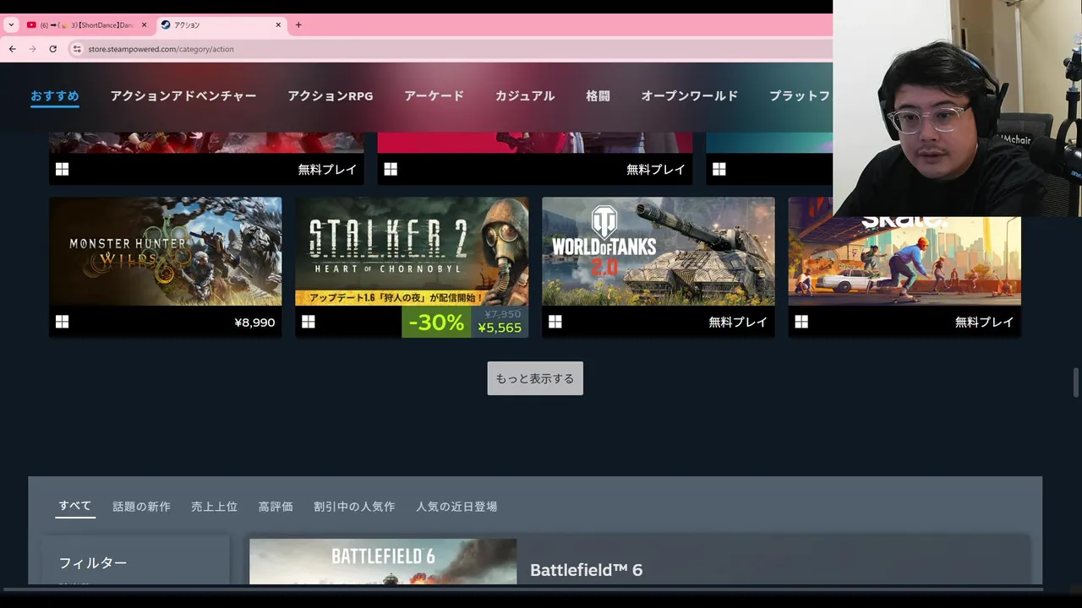Open カジュアル category

(x=525, y=96)
